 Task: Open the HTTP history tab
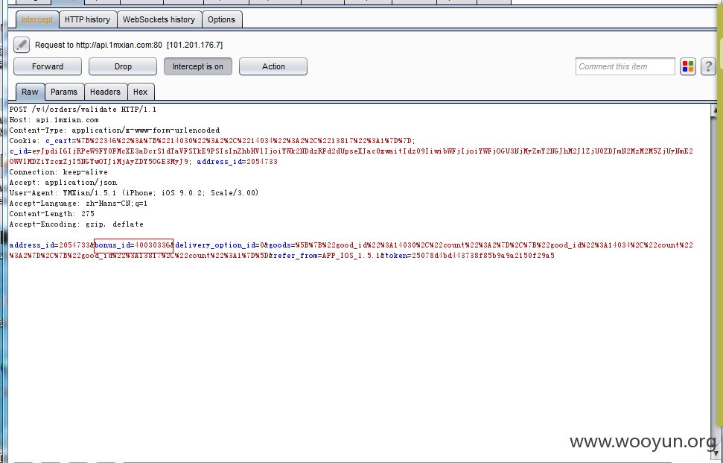87,19
